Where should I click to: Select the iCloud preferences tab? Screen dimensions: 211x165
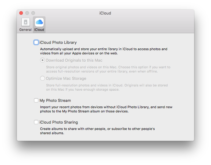(x=39, y=25)
